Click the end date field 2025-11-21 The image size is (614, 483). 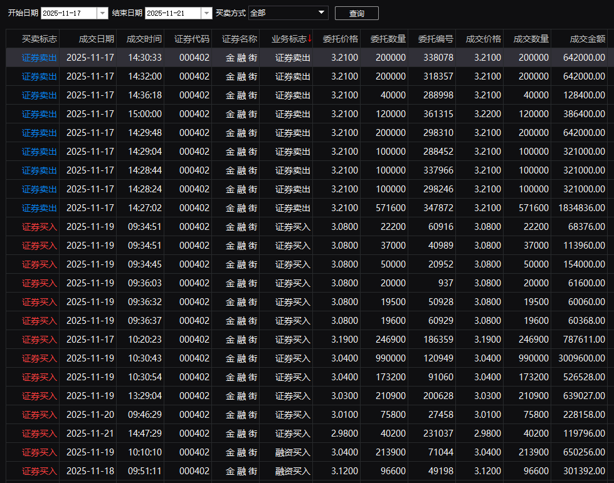point(173,13)
